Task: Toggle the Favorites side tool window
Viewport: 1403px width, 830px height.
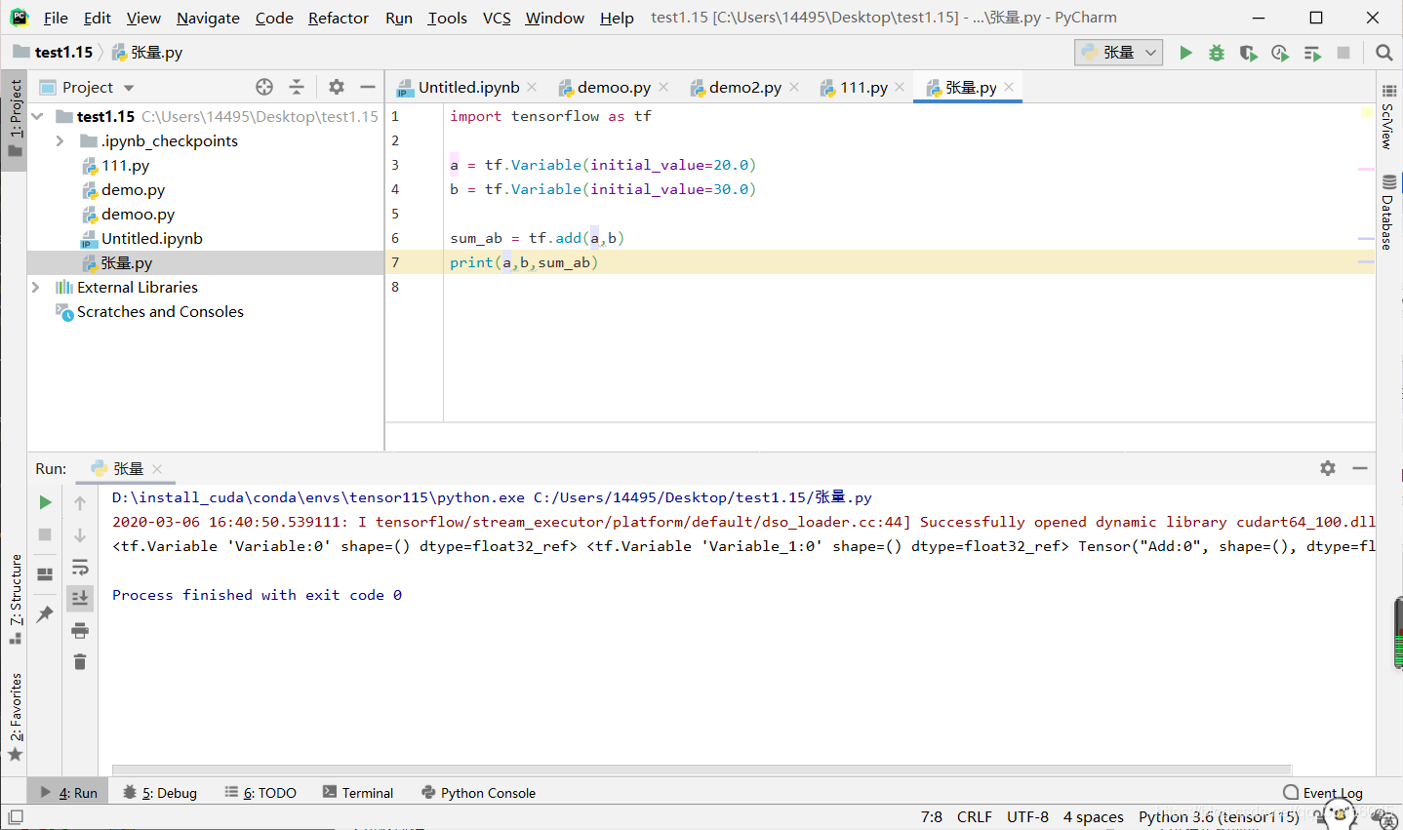Action: tap(15, 717)
